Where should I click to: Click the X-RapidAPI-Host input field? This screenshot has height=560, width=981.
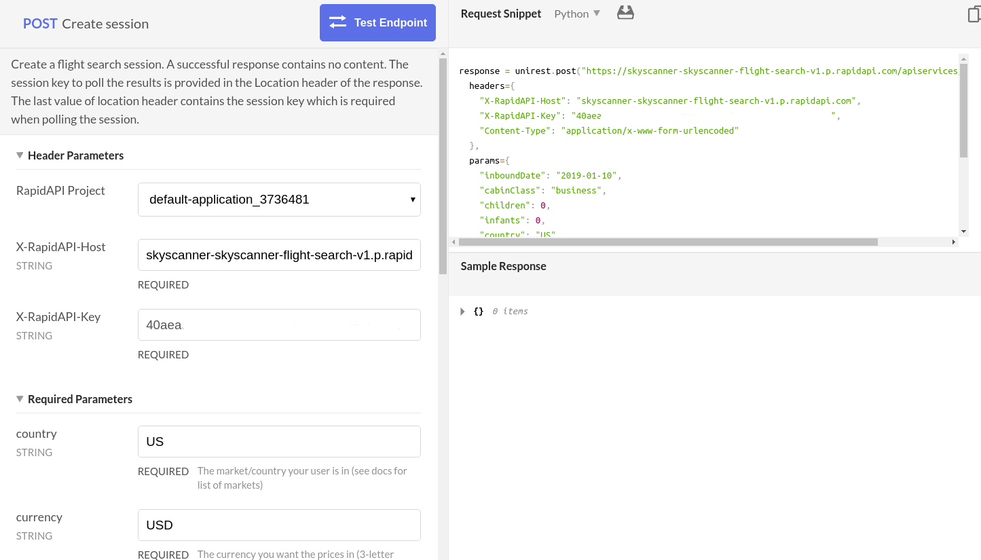[x=279, y=255]
